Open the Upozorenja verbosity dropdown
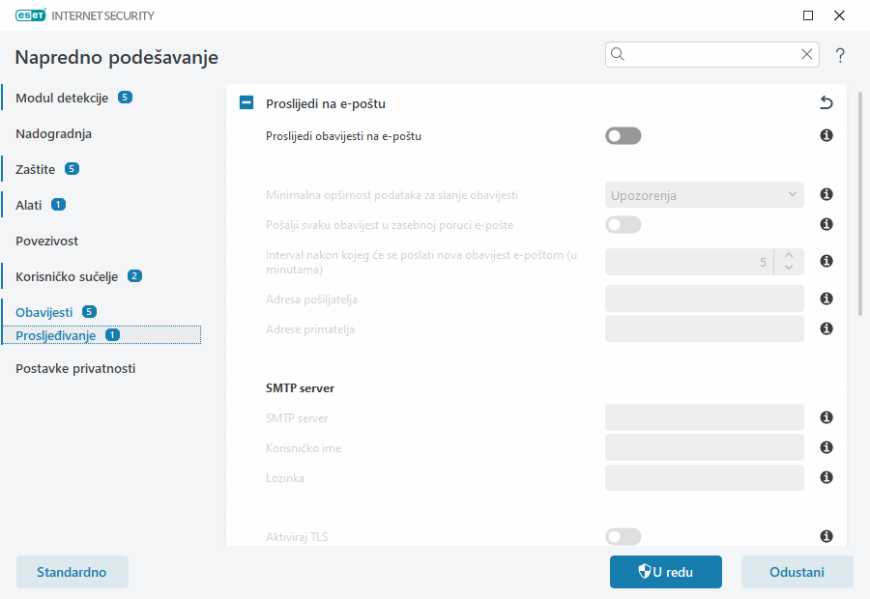This screenshot has height=599, width=870. (705, 195)
